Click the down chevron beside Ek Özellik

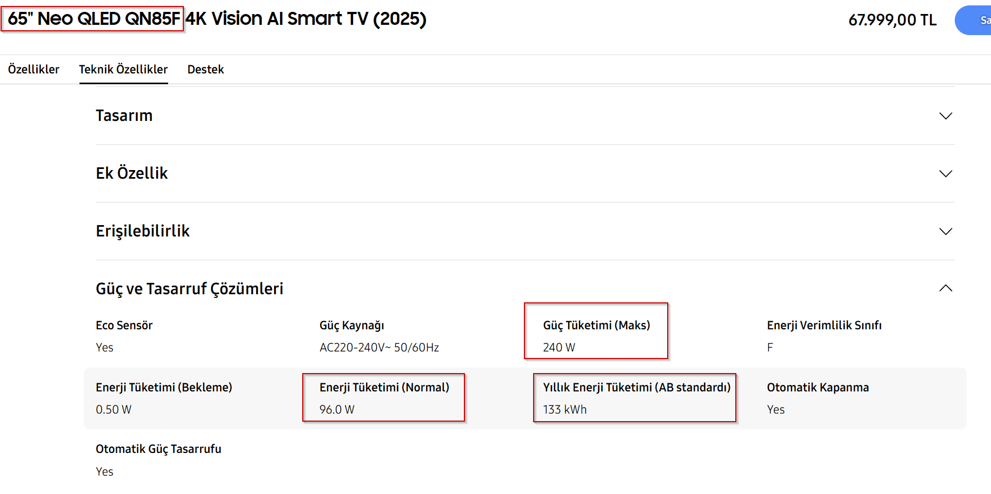[946, 174]
